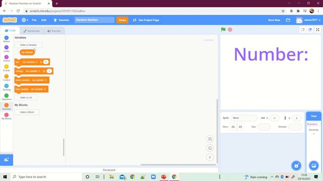Click the Add Extension button

click(7, 160)
